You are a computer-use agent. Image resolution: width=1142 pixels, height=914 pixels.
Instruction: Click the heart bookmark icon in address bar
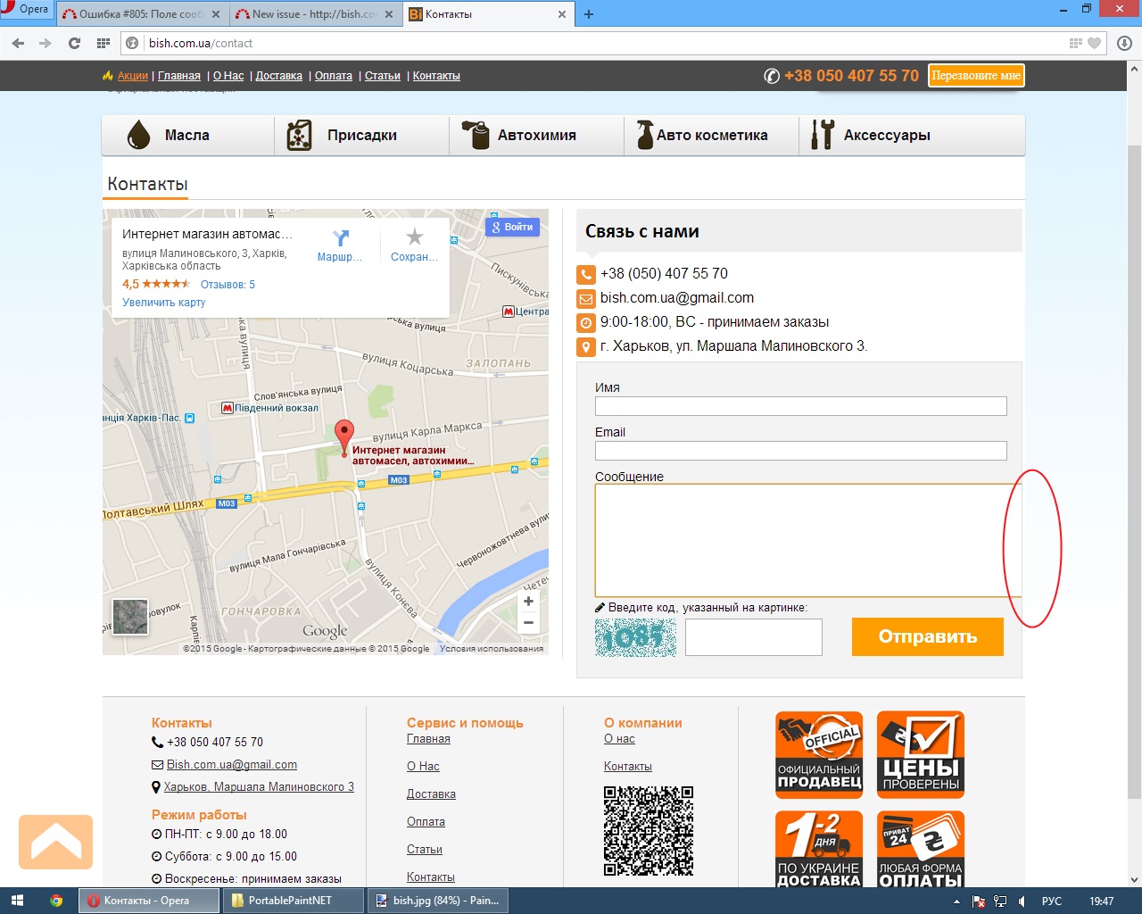(1095, 43)
